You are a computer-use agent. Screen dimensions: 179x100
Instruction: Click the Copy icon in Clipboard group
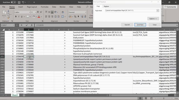pos(8,14)
